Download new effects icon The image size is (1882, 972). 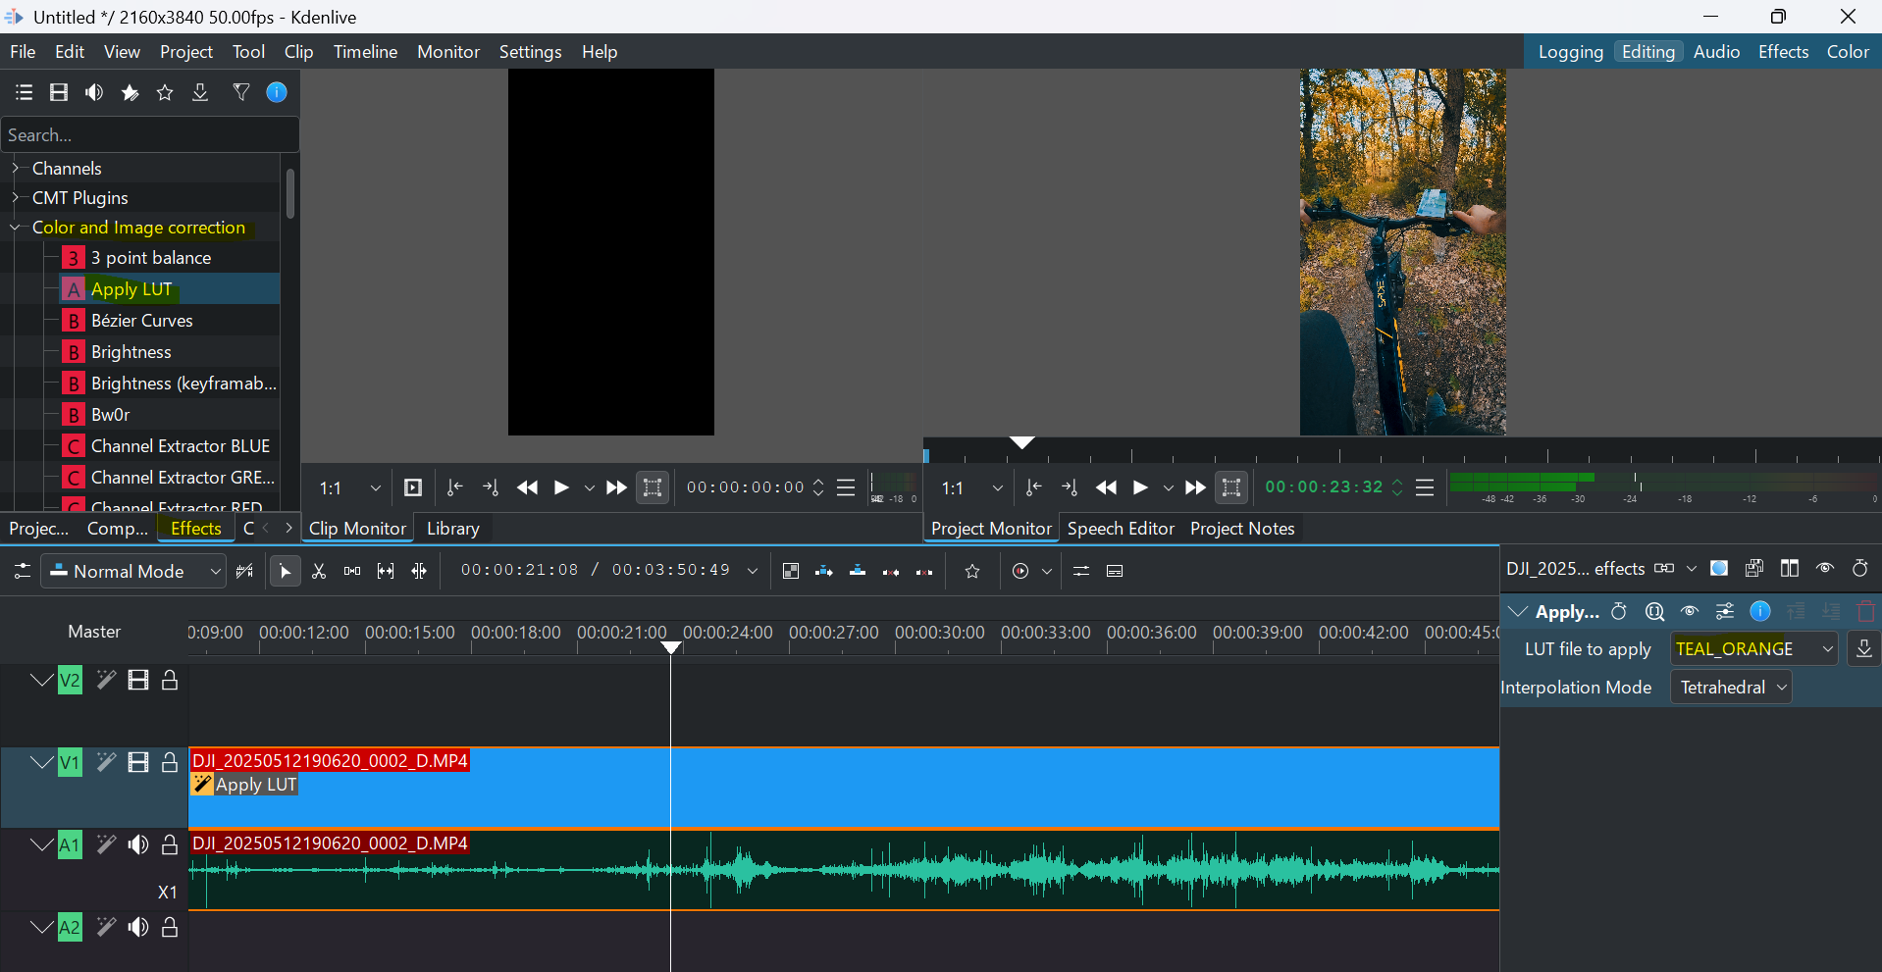(200, 92)
